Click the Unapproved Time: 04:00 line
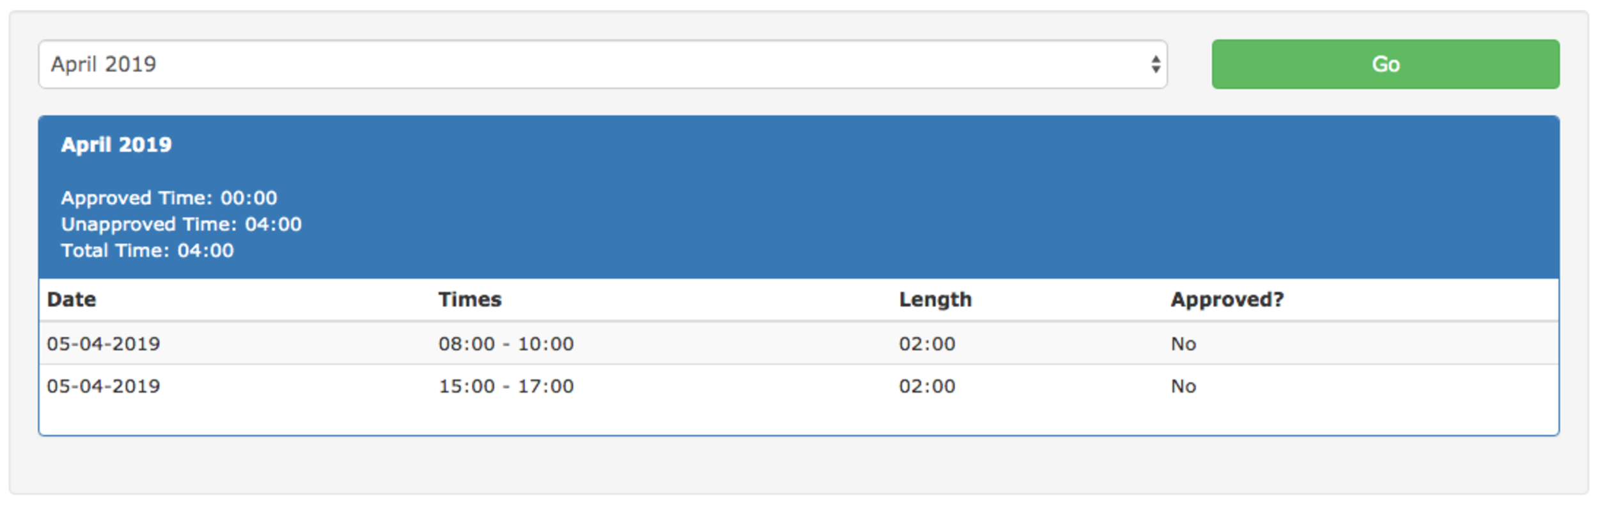 pyautogui.click(x=182, y=224)
